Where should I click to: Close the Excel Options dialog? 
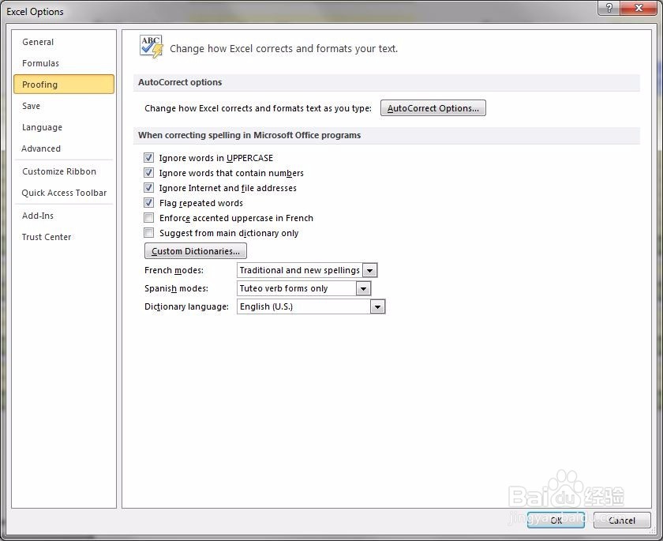tap(639, 8)
